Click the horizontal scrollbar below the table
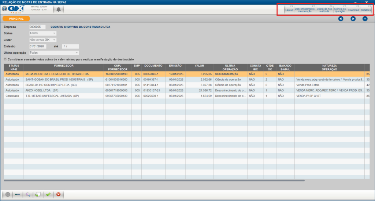The image size is (375, 201). click(x=154, y=180)
